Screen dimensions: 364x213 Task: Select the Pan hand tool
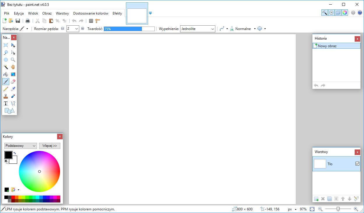click(x=13, y=67)
